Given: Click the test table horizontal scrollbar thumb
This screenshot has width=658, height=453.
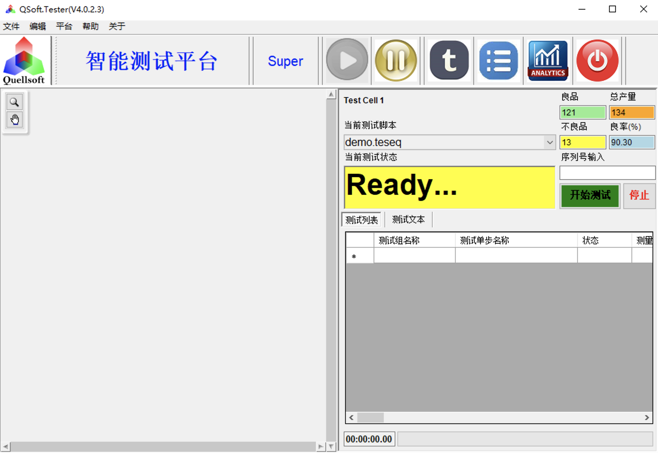Looking at the screenshot, I should [370, 417].
